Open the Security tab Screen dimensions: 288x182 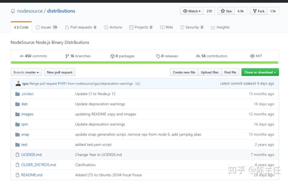[192, 27]
